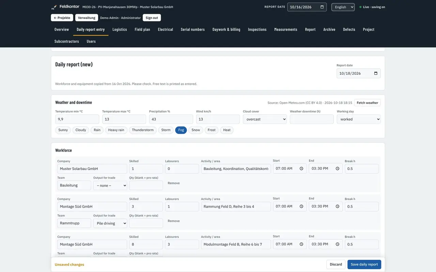
Task: Click clock icon in Muster Solarbau Start time
Action: (301, 169)
